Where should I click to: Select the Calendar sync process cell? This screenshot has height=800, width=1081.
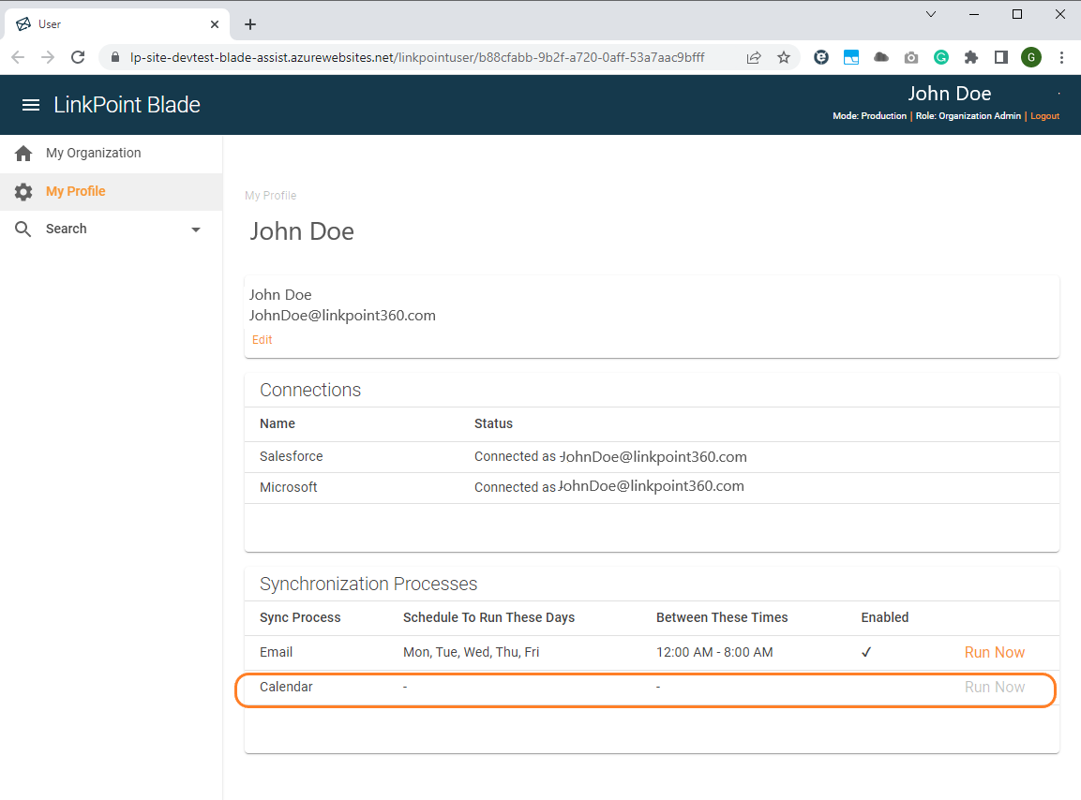(x=286, y=687)
